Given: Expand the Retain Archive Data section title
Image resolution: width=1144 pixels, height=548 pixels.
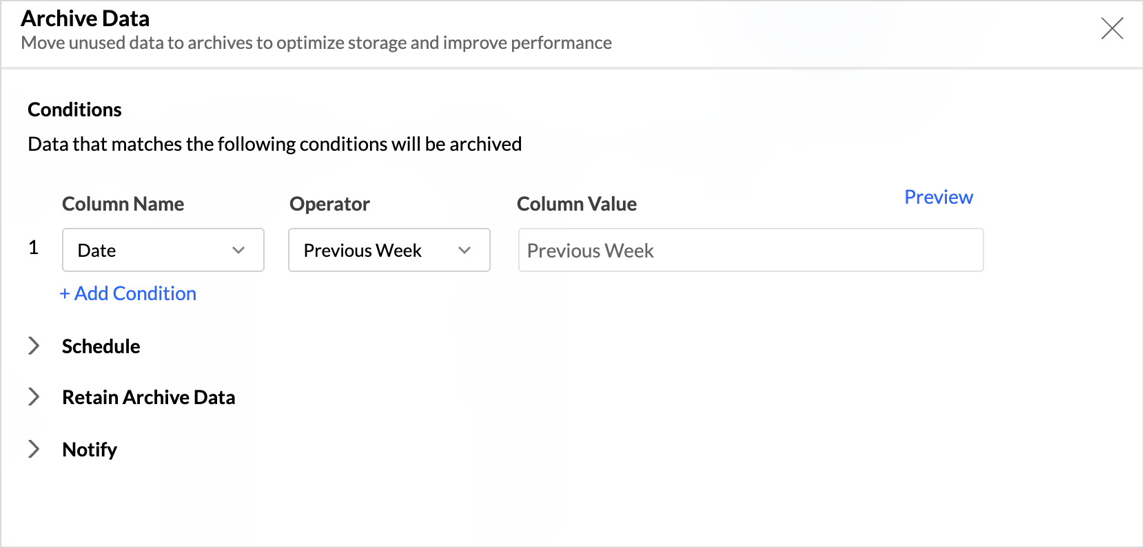Looking at the screenshot, I should (x=148, y=397).
